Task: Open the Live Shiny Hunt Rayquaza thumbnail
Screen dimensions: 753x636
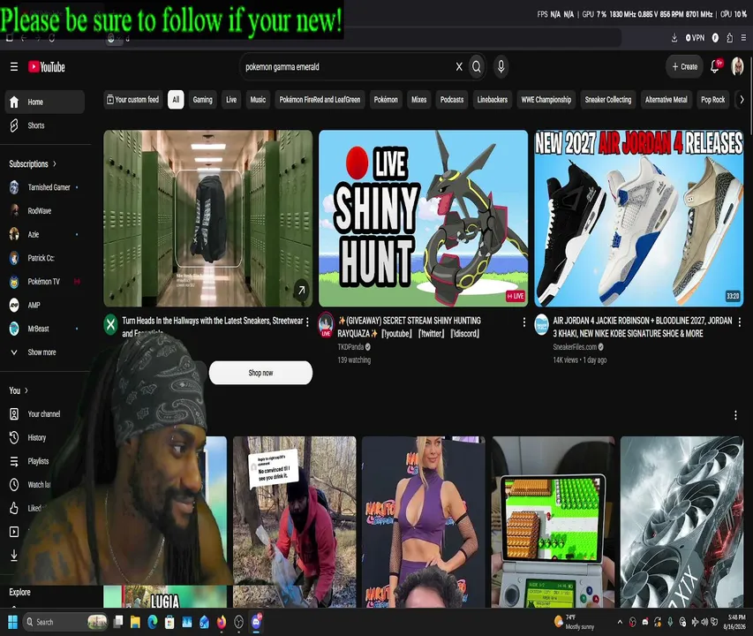Action: [423, 218]
